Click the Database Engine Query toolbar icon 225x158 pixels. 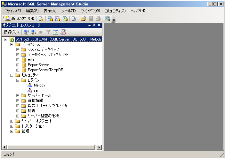point(41,19)
